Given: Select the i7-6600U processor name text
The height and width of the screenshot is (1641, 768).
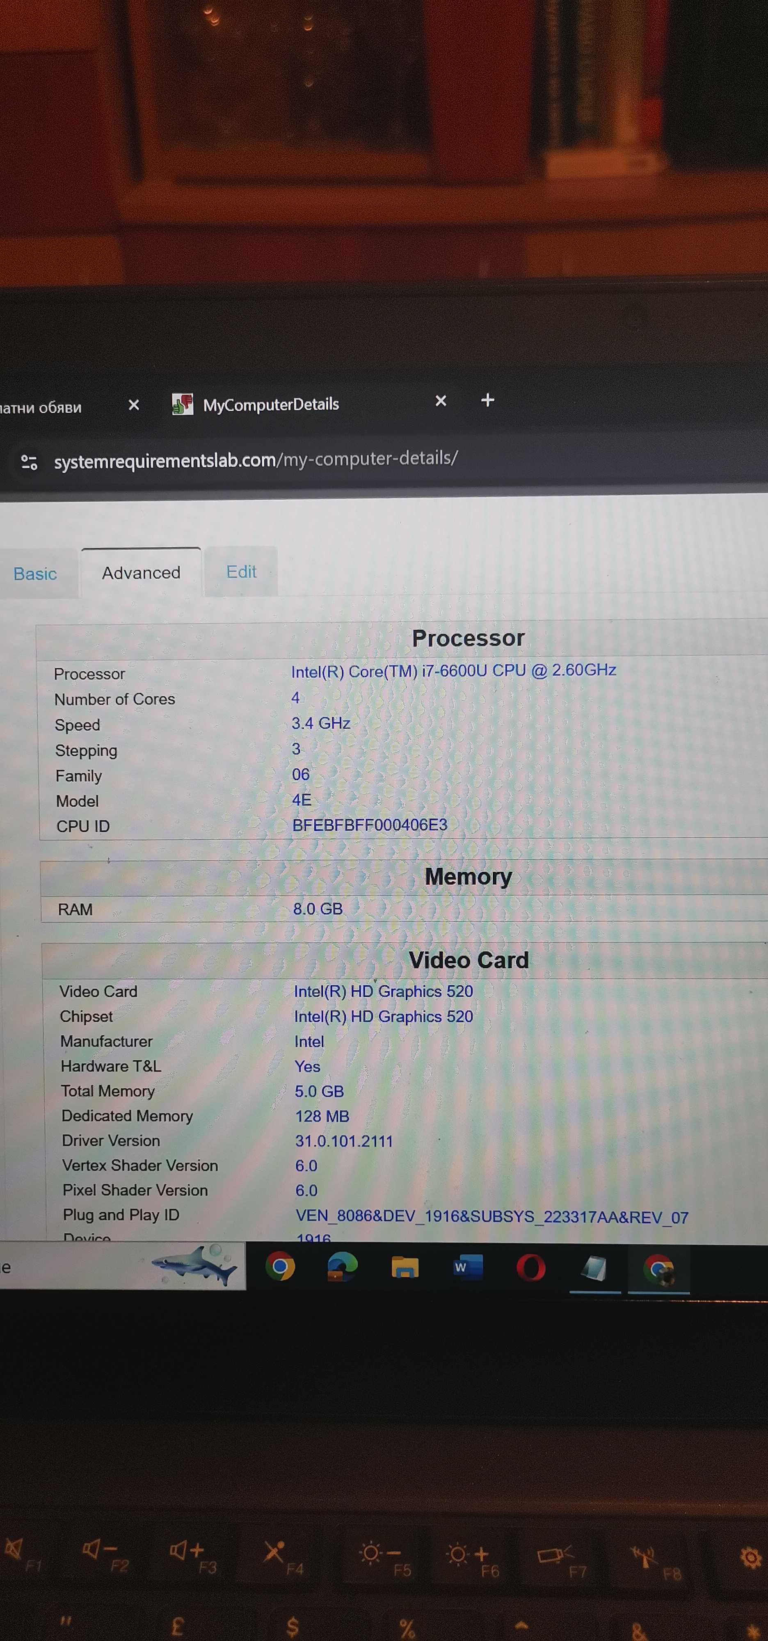Looking at the screenshot, I should [x=453, y=671].
